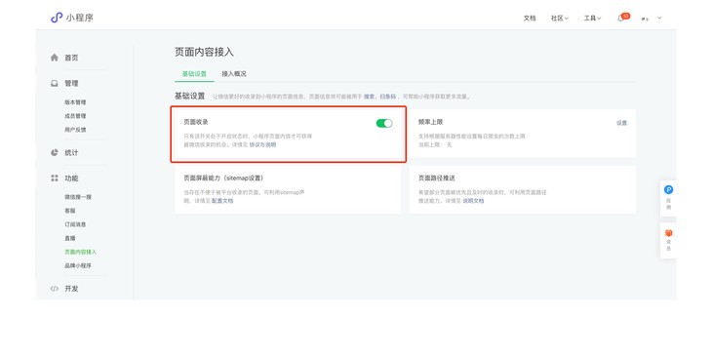Open the 开发 code brackets icon
Viewport: 712px width, 356px height.
click(55, 289)
